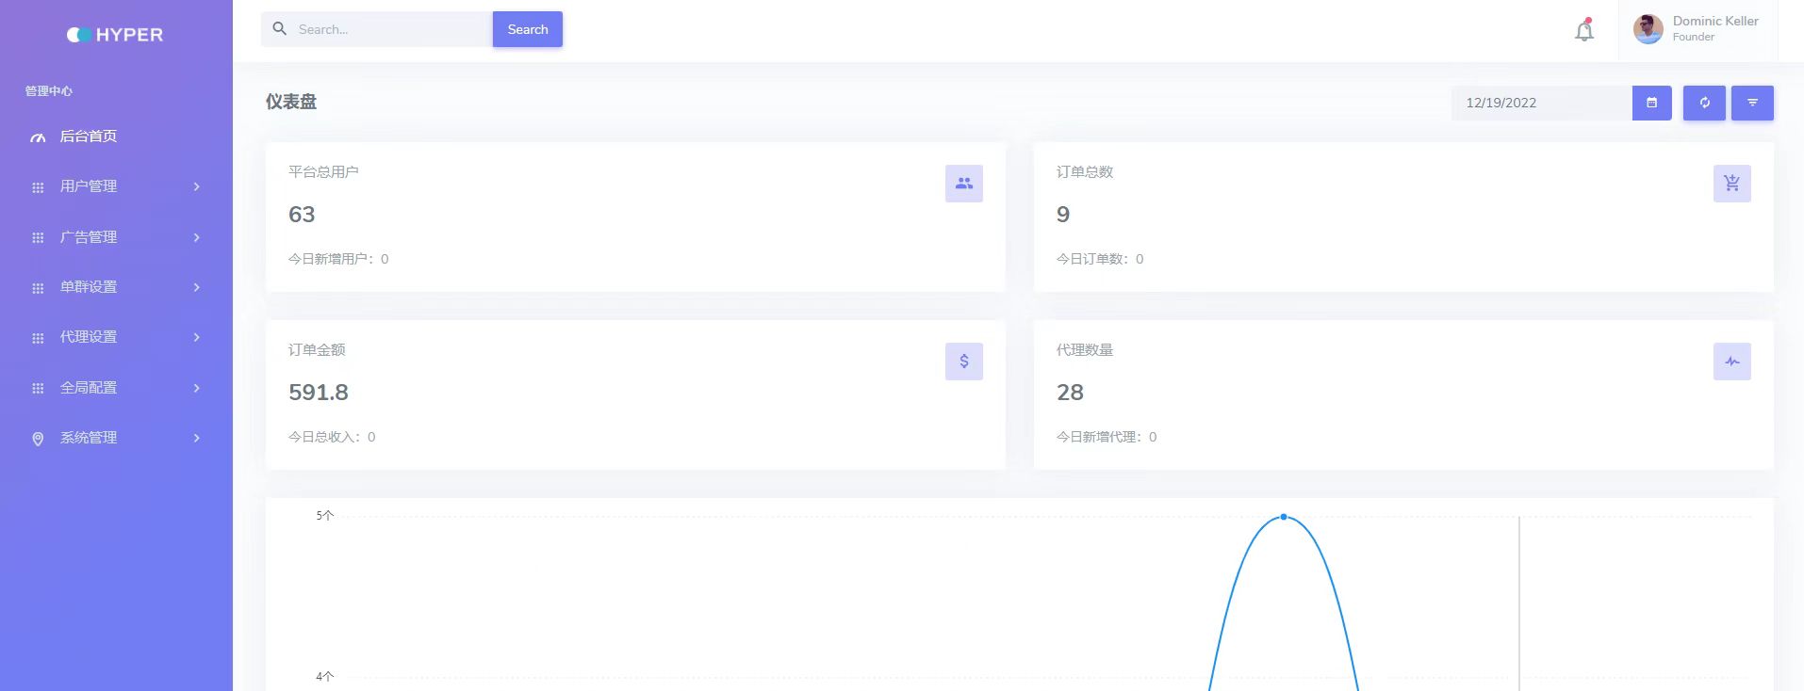Go to 后台首页 in sidebar
The width and height of the screenshot is (1804, 691).
89,137
